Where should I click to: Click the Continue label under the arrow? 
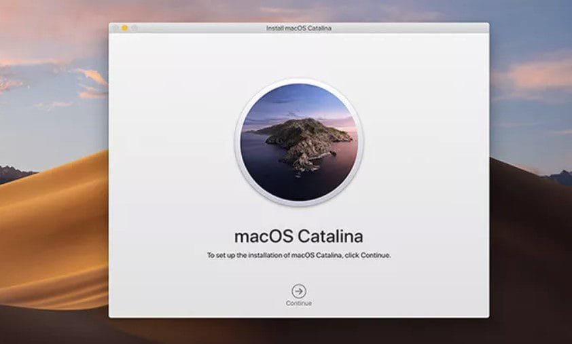point(299,303)
